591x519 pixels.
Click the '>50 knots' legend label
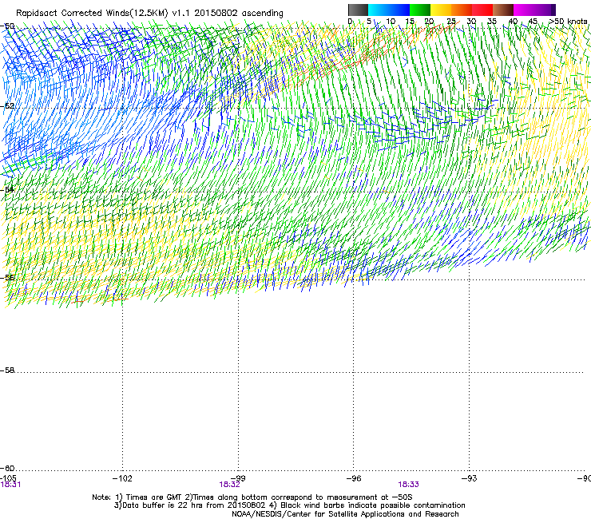(x=568, y=22)
